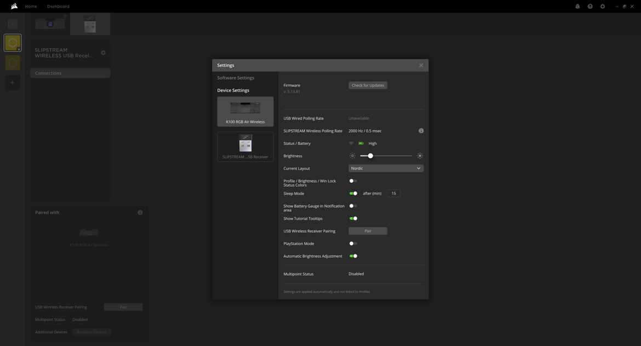Select the second yellow profile icon in sidebar
Image resolution: width=641 pixels, height=346 pixels.
[x=13, y=63]
